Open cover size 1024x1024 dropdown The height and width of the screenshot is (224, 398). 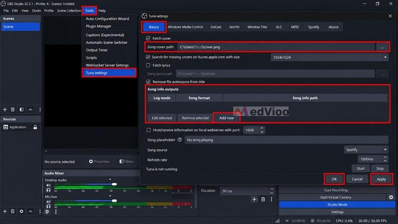coord(329,57)
